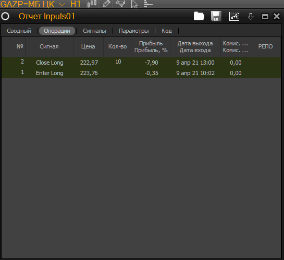Activate the cursor pointer tool
Screen dimensions: 284x260
[x=134, y=4]
